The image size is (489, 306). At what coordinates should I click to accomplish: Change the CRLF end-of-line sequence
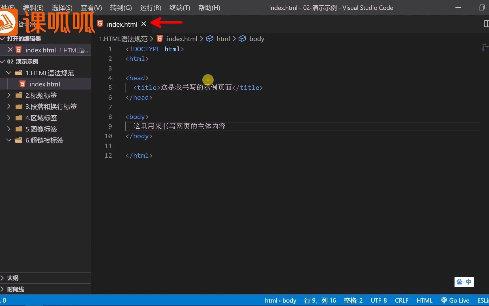(402, 300)
